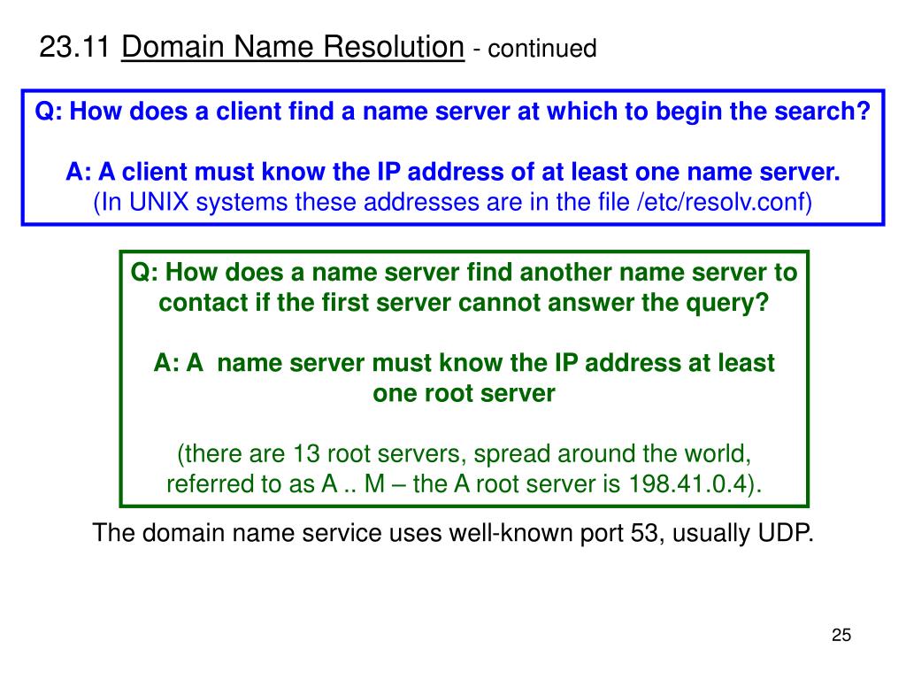The height and width of the screenshot is (680, 906).
Task: Click the underlined title 'Domain Name Resolution'
Action: (x=292, y=47)
